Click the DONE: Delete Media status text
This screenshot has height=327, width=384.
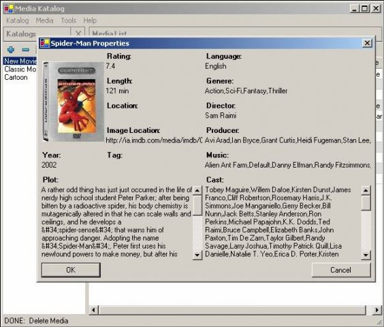(x=36, y=321)
